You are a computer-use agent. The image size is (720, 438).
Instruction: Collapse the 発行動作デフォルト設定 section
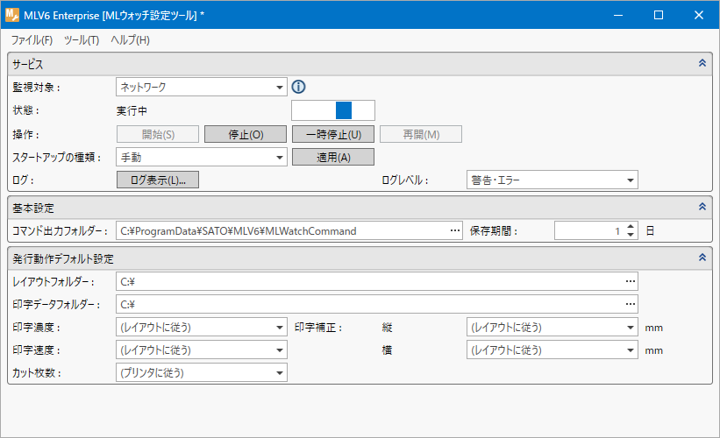[702, 258]
